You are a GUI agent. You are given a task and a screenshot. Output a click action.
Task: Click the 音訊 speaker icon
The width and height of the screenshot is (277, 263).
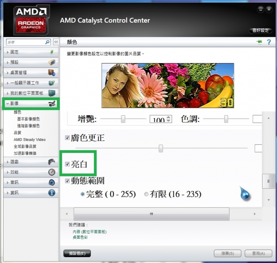point(52,183)
